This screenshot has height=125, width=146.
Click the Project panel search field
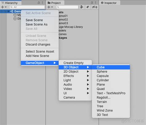point(67,7)
